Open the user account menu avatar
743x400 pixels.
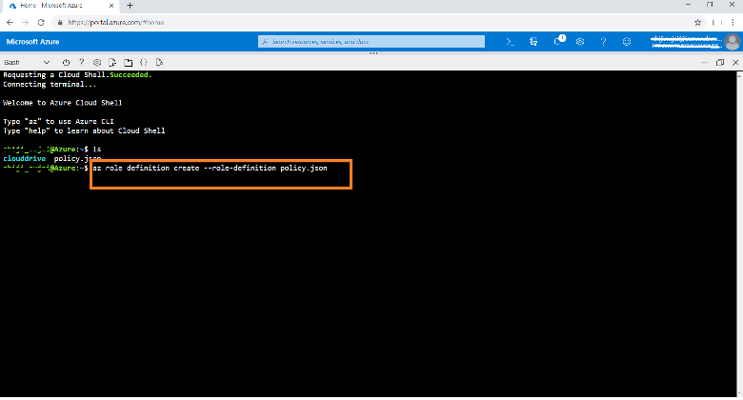click(x=731, y=42)
